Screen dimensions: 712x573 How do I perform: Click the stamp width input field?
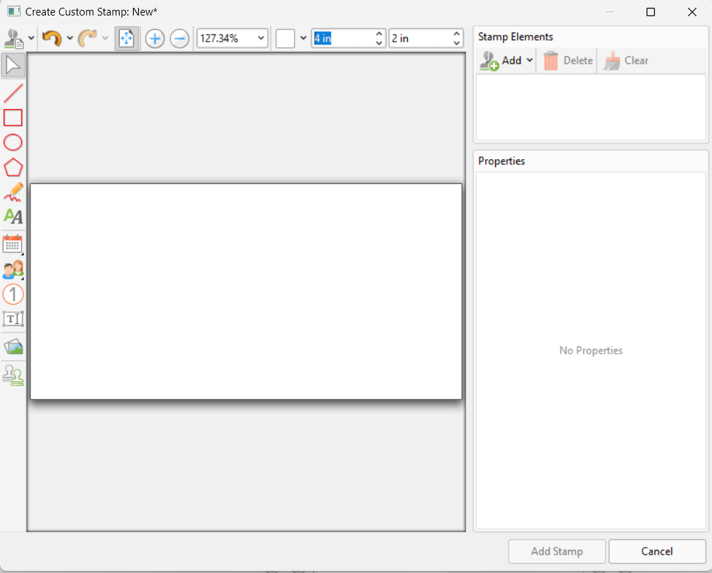pos(345,38)
